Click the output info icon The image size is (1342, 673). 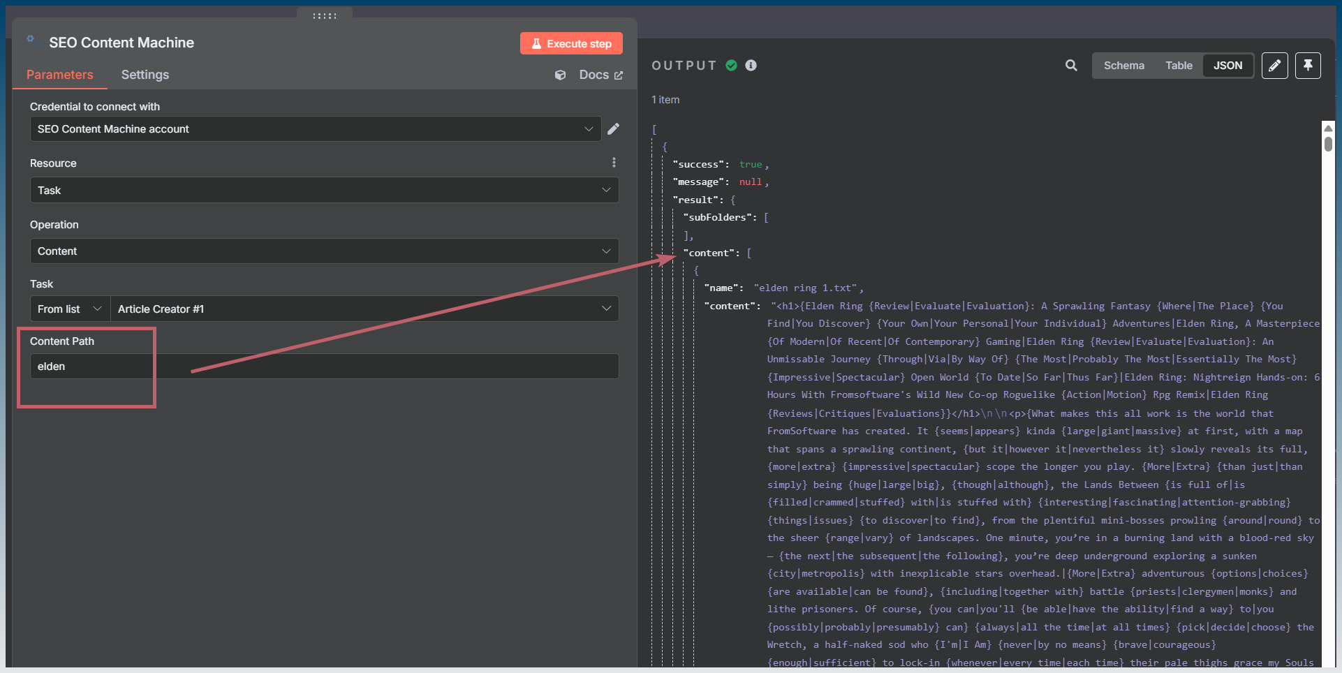click(x=751, y=66)
